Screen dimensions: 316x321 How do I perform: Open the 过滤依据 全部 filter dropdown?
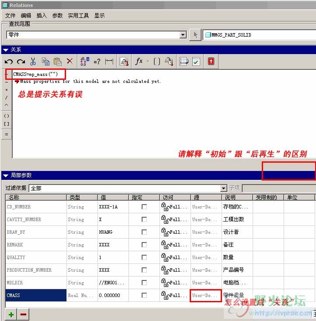(223, 188)
